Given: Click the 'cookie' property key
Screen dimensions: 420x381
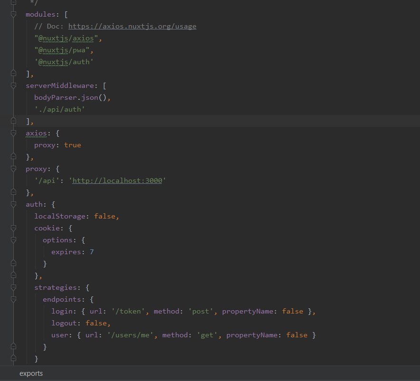Looking at the screenshot, I should (x=47, y=228).
